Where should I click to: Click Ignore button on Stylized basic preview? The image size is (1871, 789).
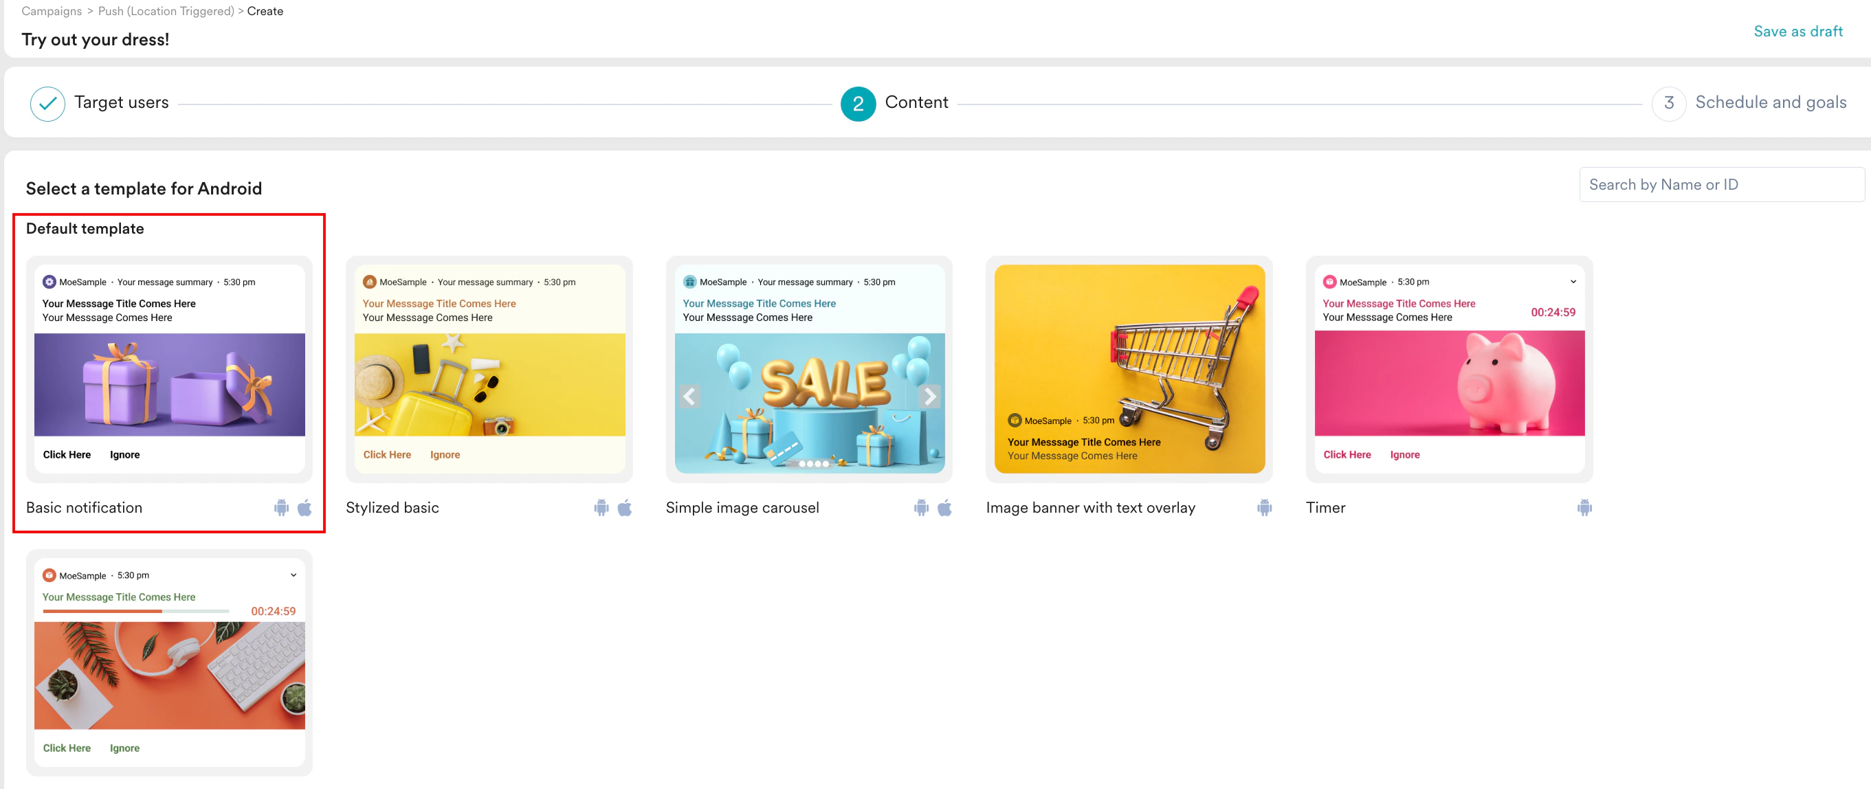(x=445, y=455)
